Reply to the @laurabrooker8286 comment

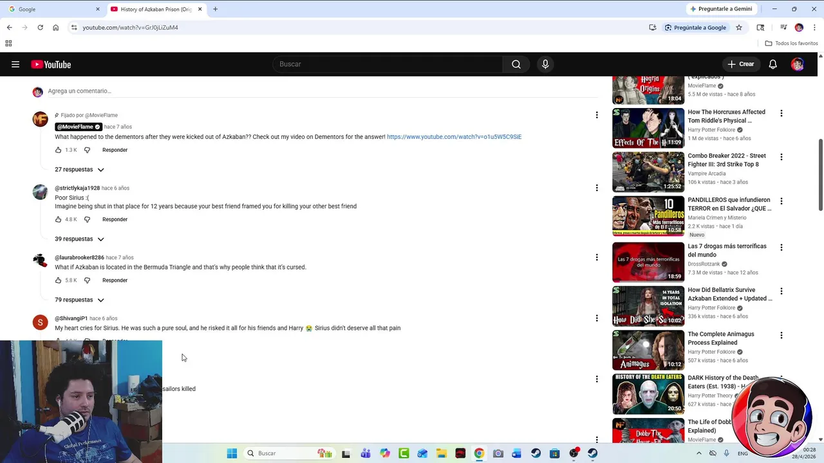[115, 280]
